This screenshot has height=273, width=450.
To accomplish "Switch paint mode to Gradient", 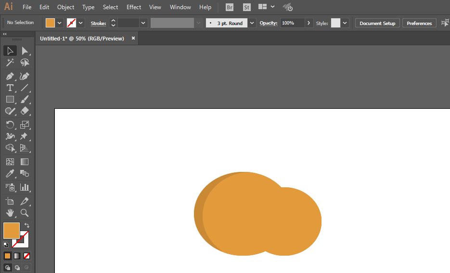I will coord(17,256).
